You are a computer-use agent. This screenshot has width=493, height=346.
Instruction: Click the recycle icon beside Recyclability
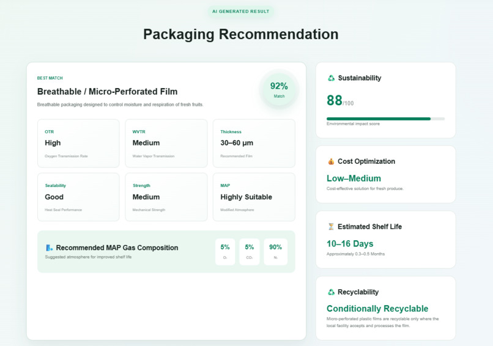coord(331,292)
